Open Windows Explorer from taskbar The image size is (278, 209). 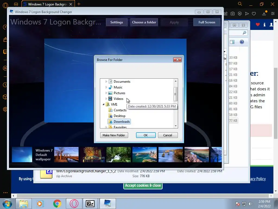(24, 204)
